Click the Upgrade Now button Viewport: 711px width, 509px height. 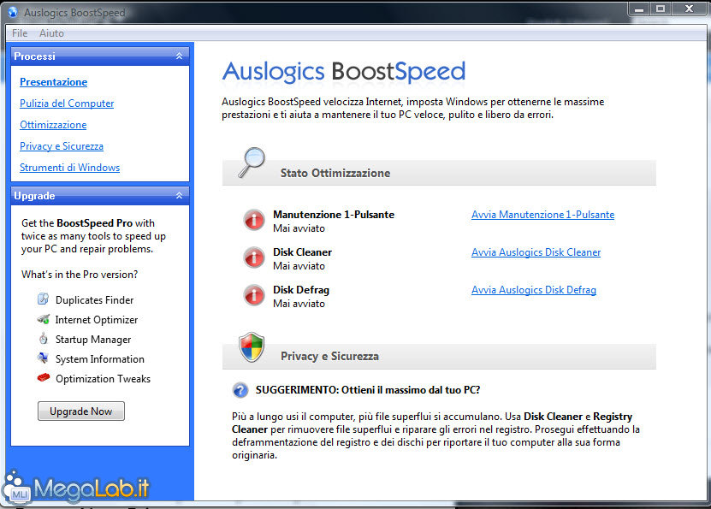pyautogui.click(x=81, y=411)
